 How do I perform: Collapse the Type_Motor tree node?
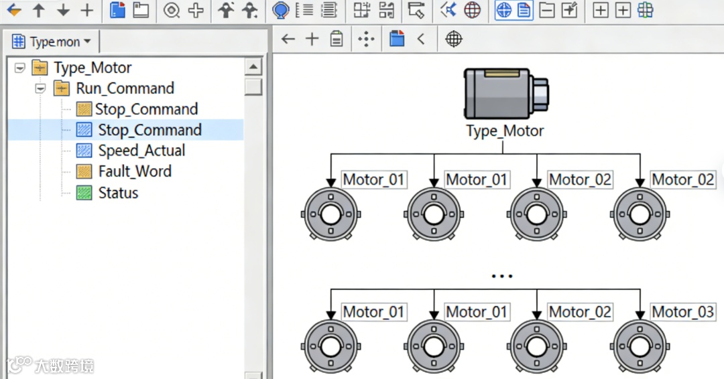click(x=20, y=68)
